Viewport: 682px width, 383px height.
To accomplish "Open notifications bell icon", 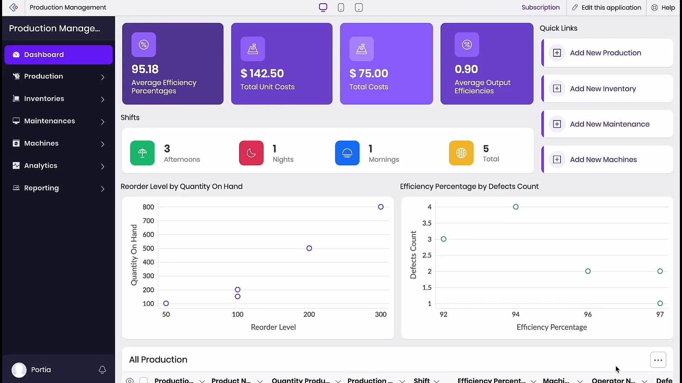I will click(x=102, y=370).
